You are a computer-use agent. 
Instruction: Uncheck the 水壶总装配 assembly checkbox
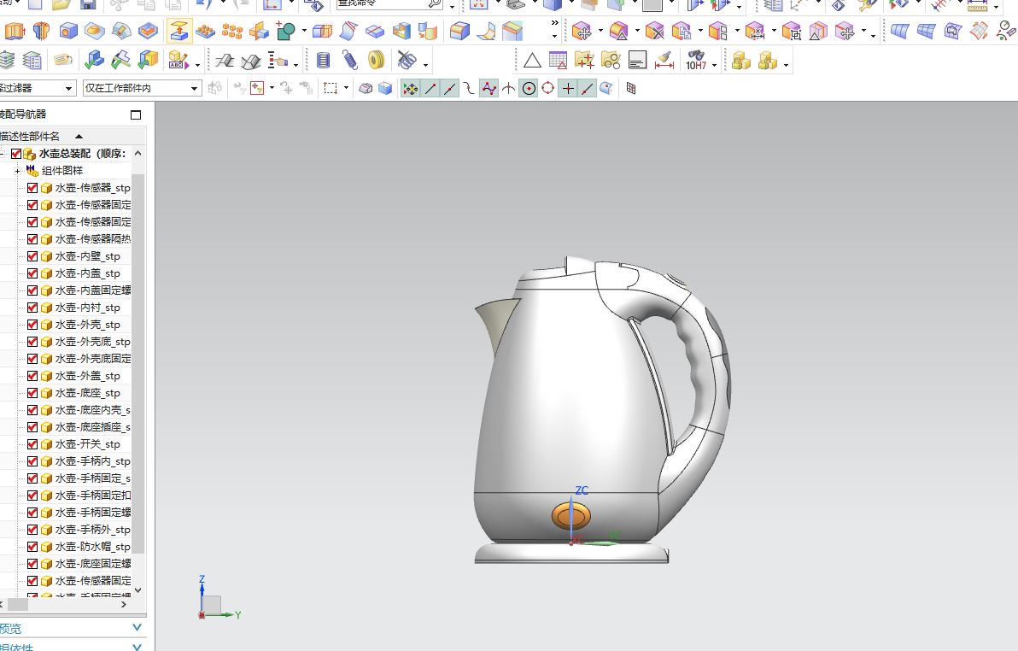(16, 154)
